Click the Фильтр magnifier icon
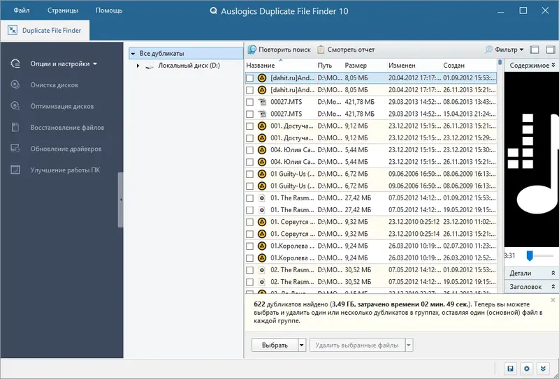 (488, 50)
